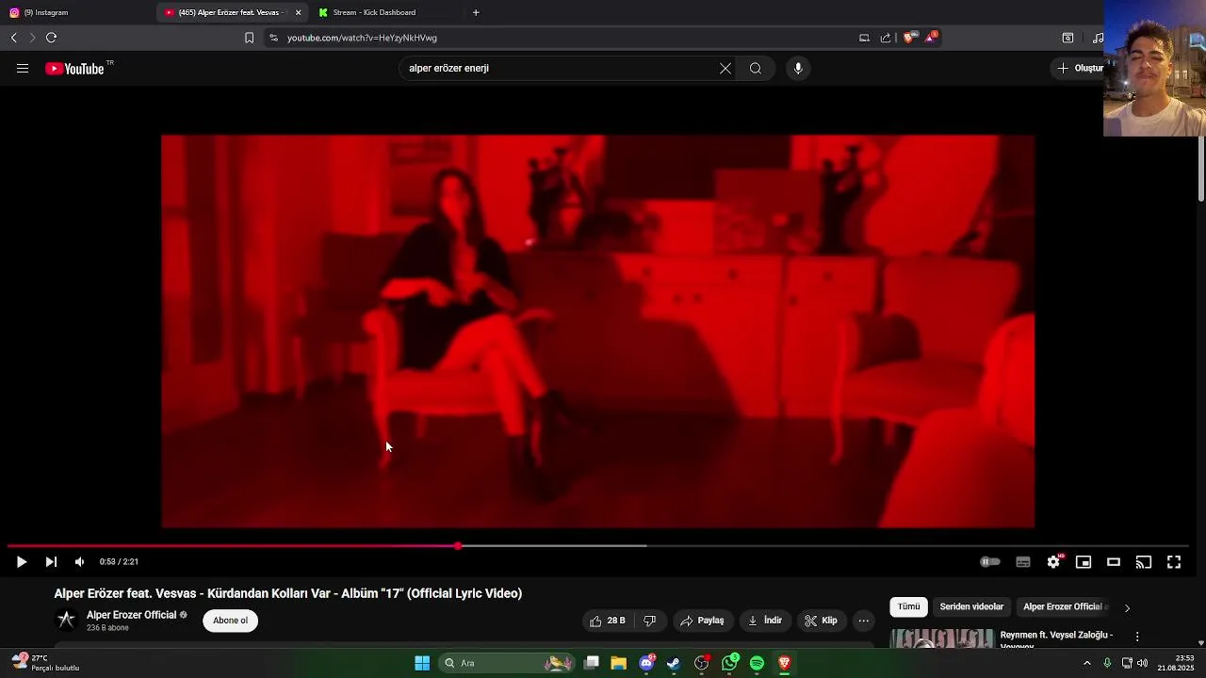Open options for Reynmen ft. Veysel video

pyautogui.click(x=1137, y=637)
